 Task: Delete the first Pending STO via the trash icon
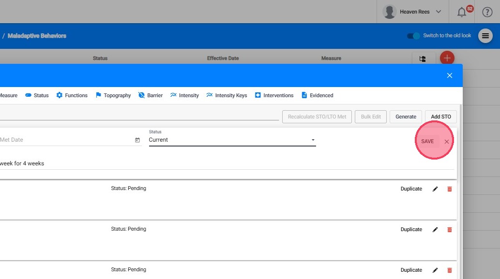(x=449, y=189)
